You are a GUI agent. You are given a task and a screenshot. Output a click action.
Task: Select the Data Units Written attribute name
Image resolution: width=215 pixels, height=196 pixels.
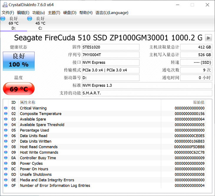point(36,141)
